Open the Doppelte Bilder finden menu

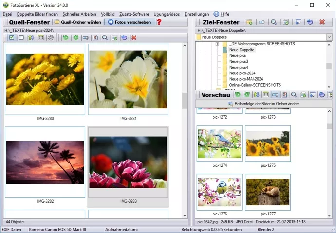(x=37, y=14)
